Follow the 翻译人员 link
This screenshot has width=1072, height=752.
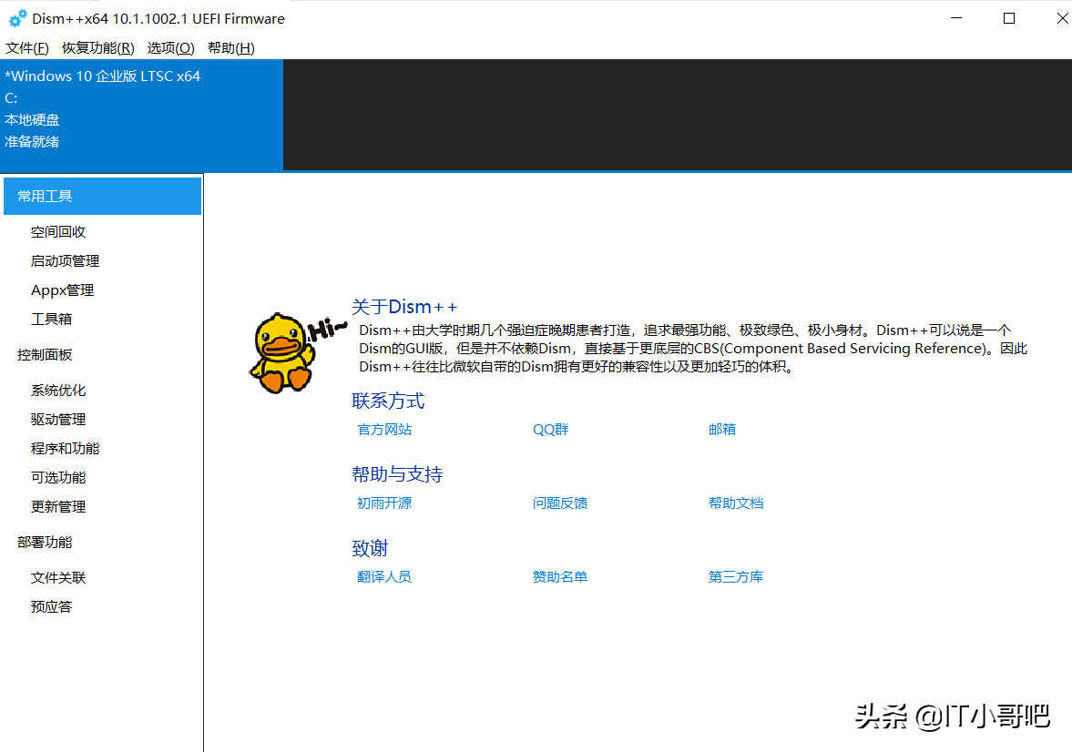(384, 577)
